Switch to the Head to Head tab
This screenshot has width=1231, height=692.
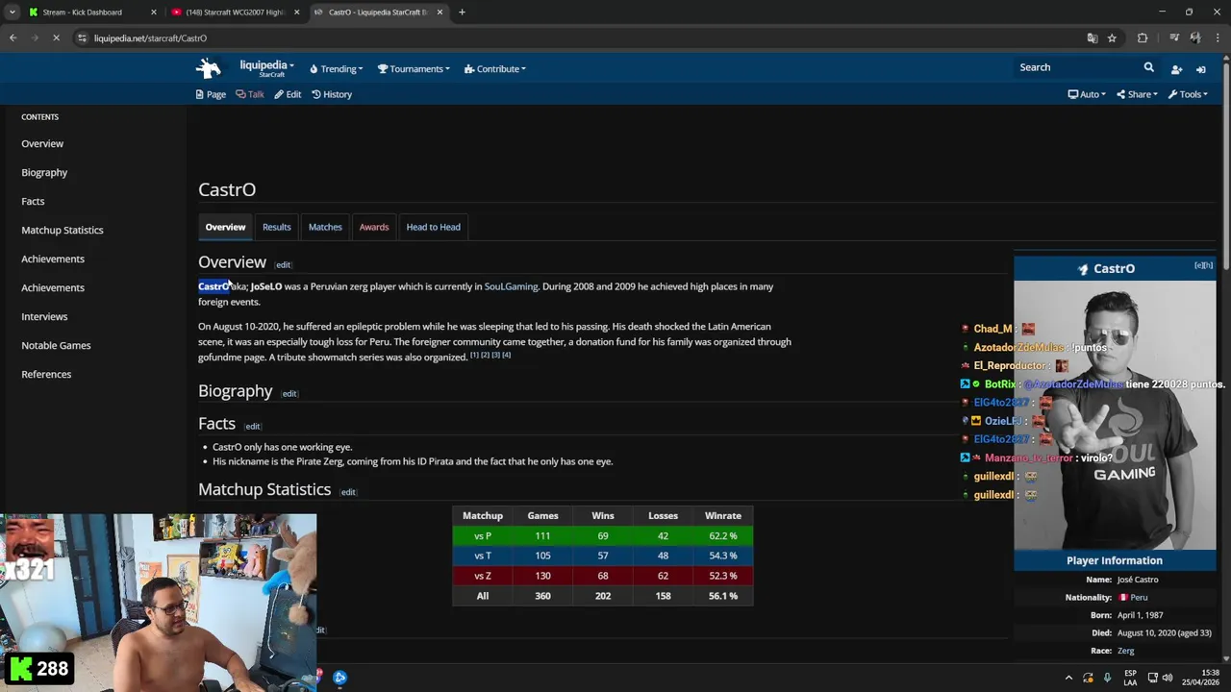coord(433,227)
